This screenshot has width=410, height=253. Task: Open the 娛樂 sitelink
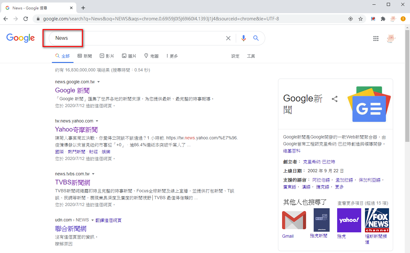tap(106, 152)
